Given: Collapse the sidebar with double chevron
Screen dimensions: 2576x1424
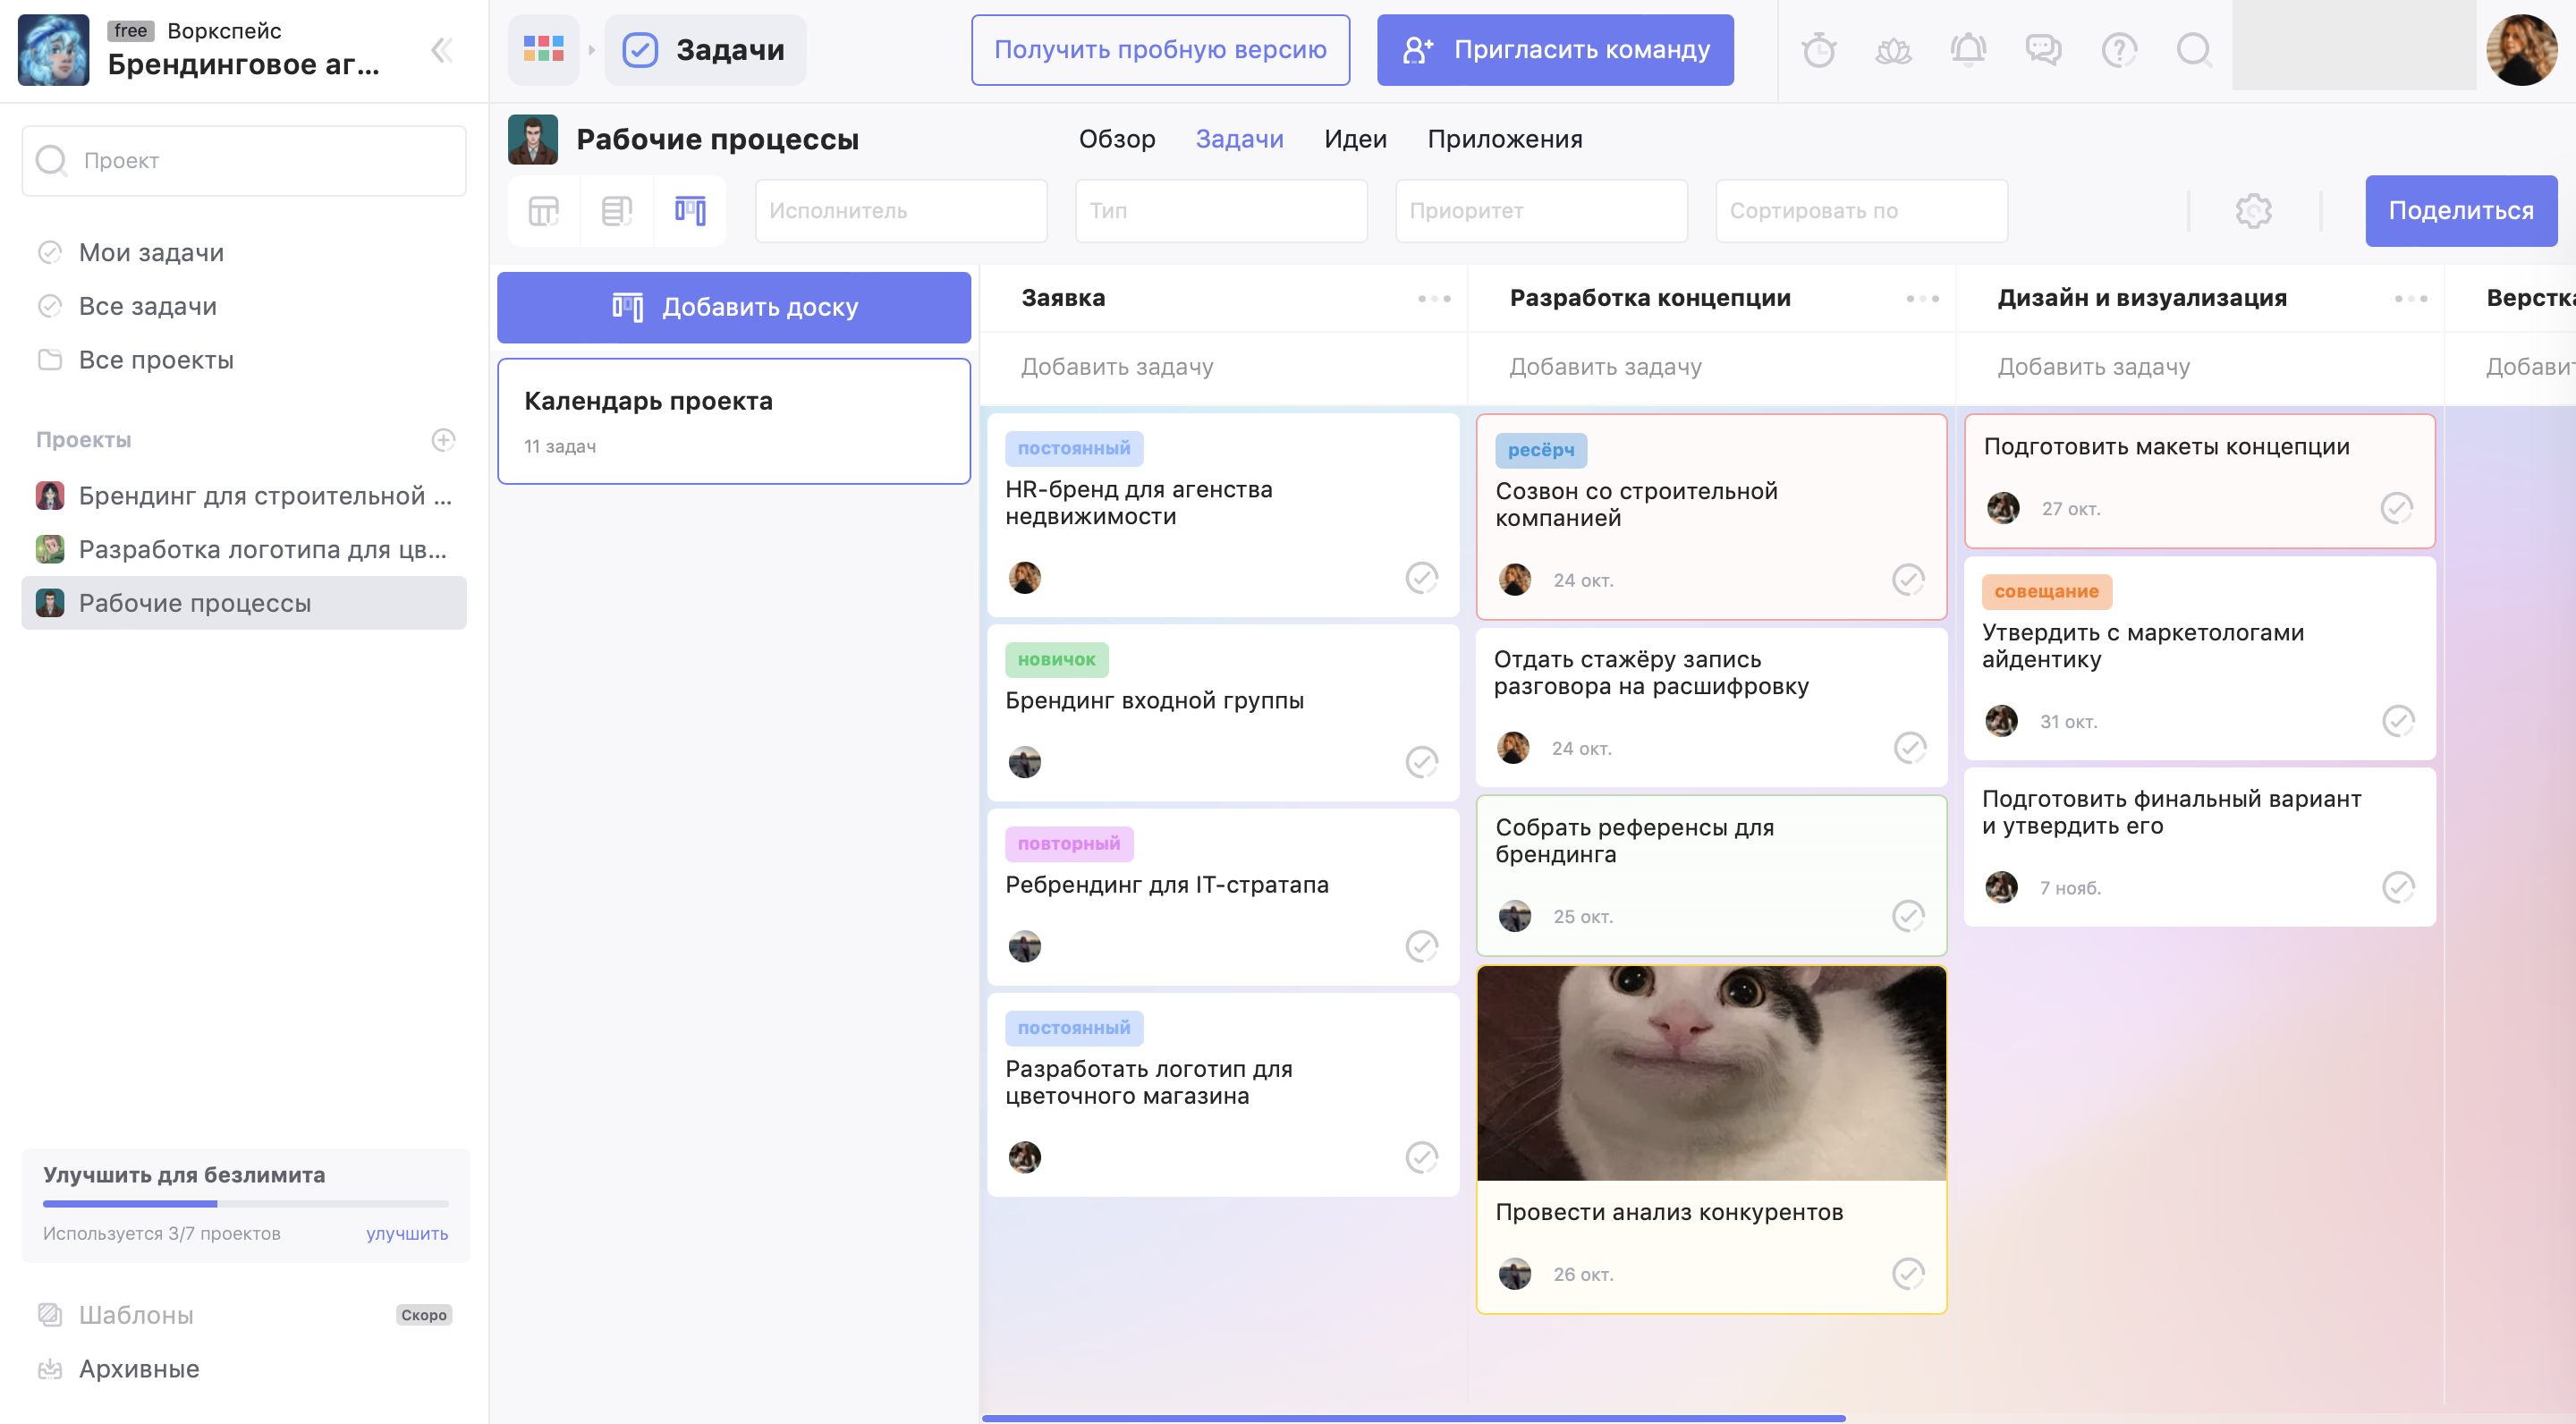Looking at the screenshot, I should [x=441, y=50].
